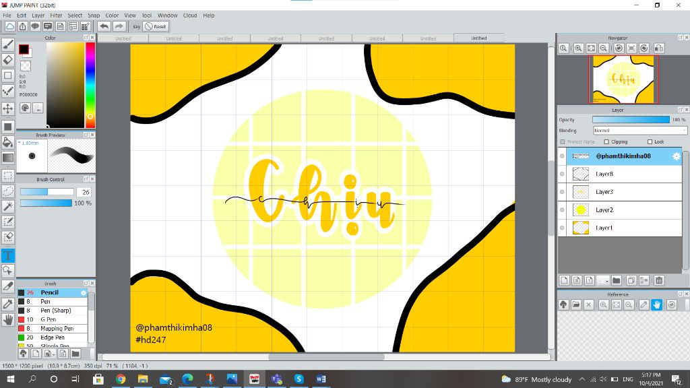690x388 pixels.
Task: Toggle the Clipping checkbox
Action: tap(606, 141)
